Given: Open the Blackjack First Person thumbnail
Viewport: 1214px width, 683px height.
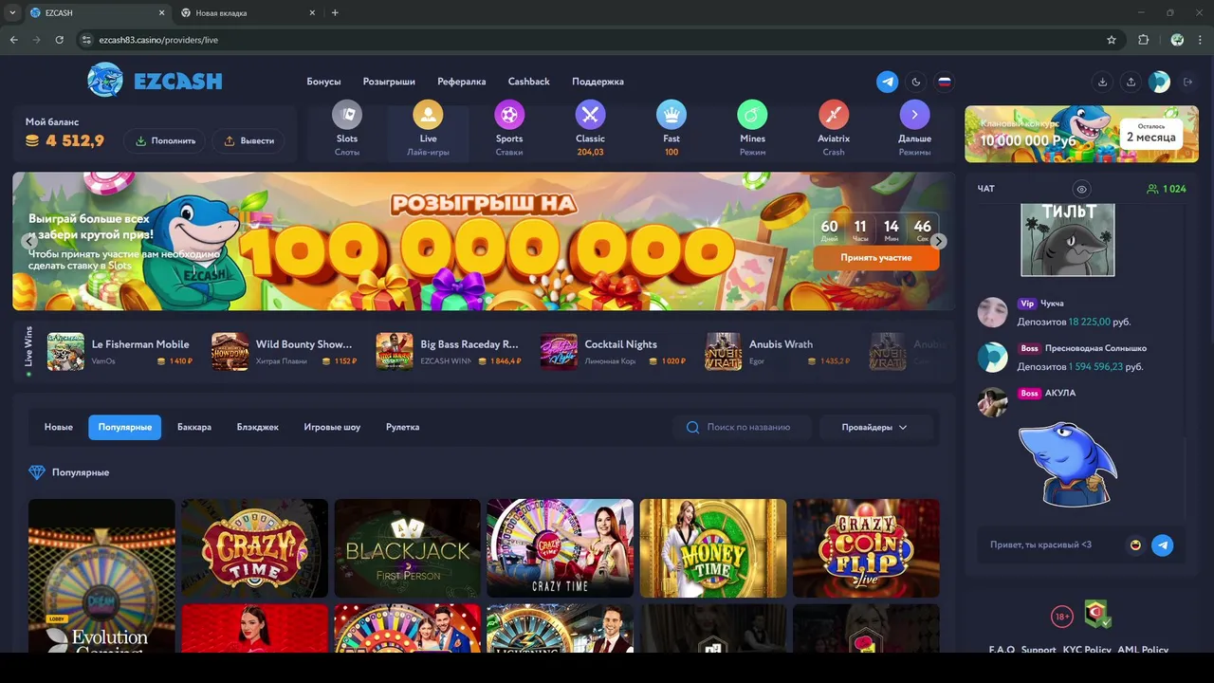Looking at the screenshot, I should (x=408, y=548).
